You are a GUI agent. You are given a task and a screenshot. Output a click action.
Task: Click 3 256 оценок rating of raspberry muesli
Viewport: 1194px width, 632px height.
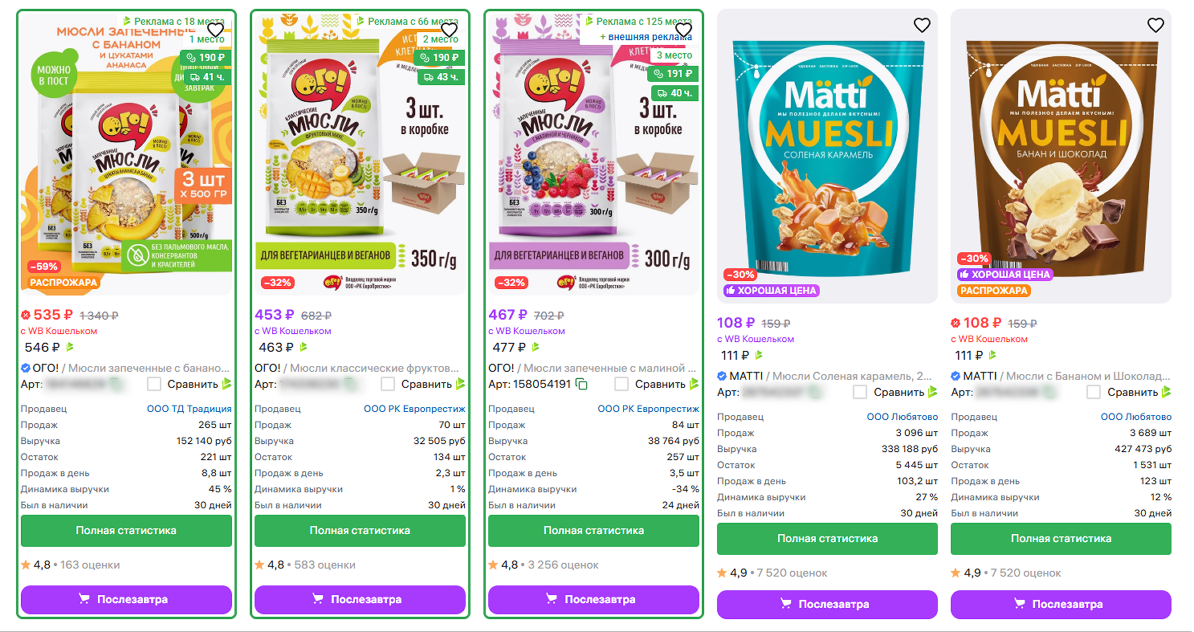click(563, 565)
